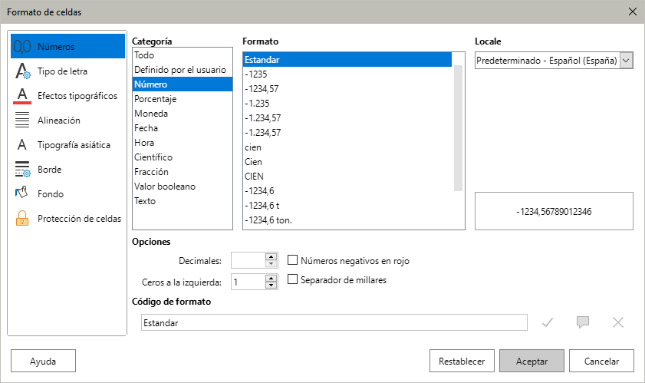Increase Ceros a la izquierda value
645x383 pixels.
271,278
